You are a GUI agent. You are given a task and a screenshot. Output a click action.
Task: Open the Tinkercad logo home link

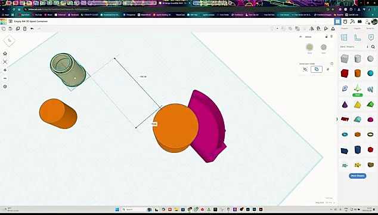(x=4, y=21)
